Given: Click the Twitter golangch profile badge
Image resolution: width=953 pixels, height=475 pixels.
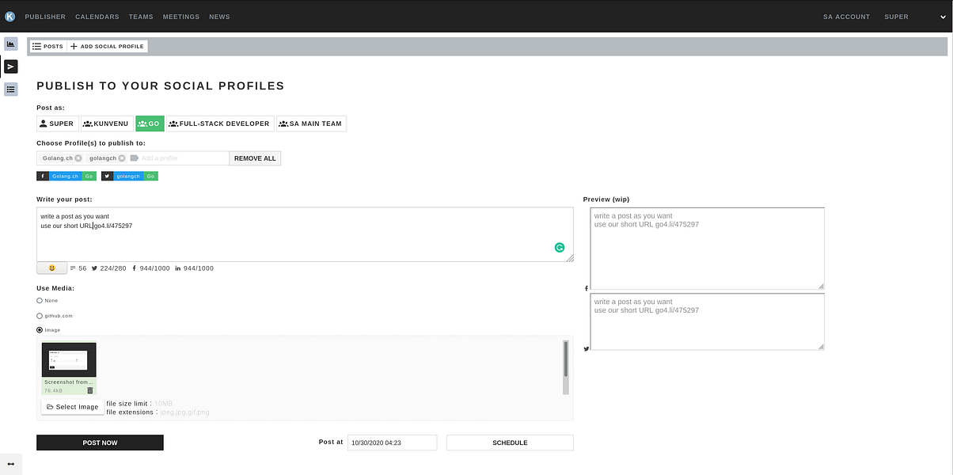Looking at the screenshot, I should pyautogui.click(x=129, y=176).
